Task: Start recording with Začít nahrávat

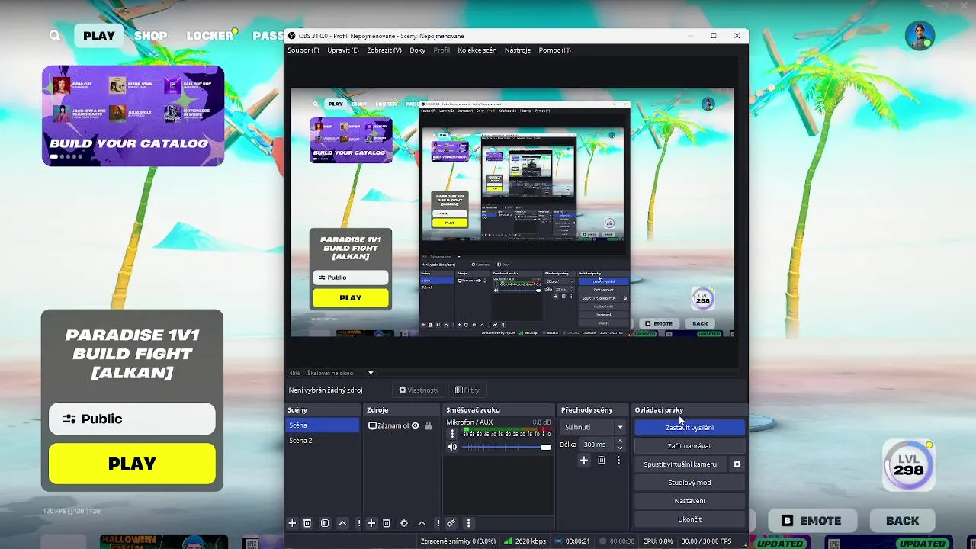Action: (690, 445)
